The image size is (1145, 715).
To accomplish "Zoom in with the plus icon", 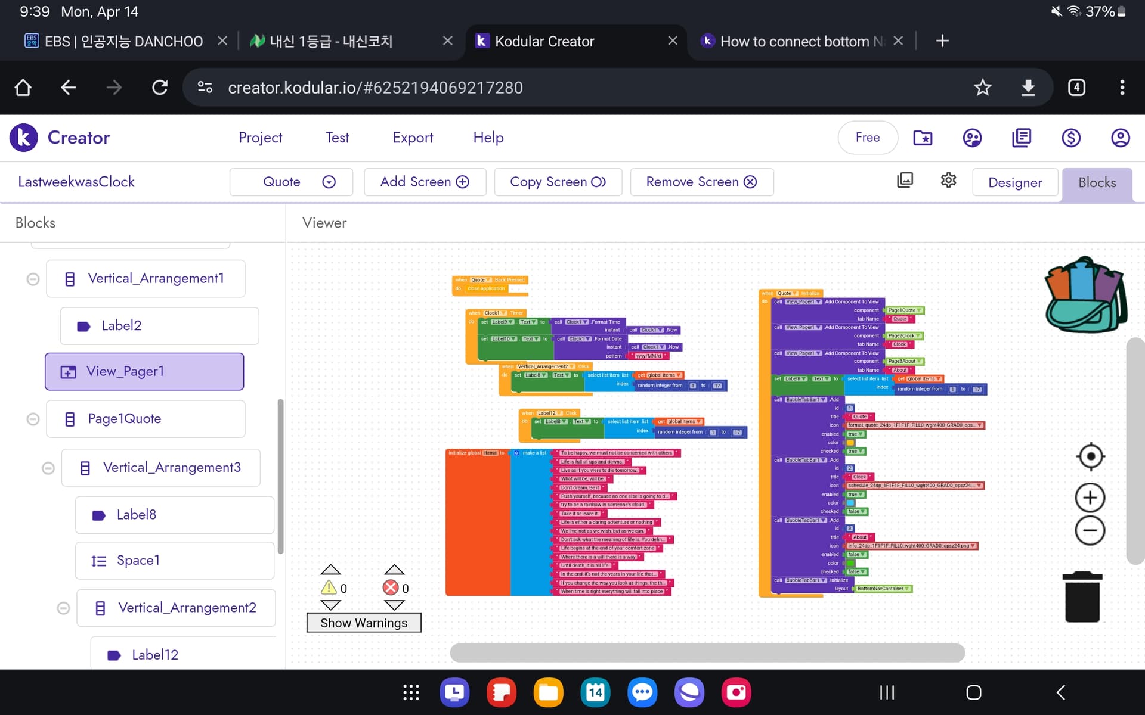I will pos(1090,498).
